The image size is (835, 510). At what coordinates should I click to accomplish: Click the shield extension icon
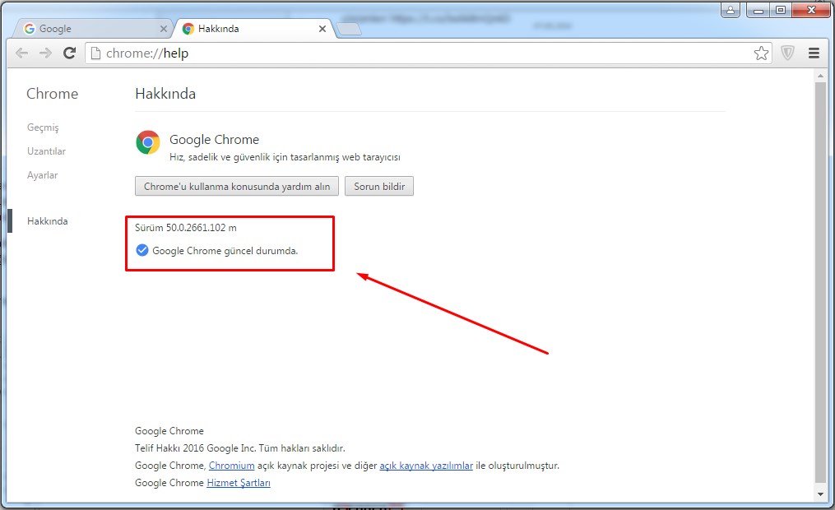[x=787, y=53]
